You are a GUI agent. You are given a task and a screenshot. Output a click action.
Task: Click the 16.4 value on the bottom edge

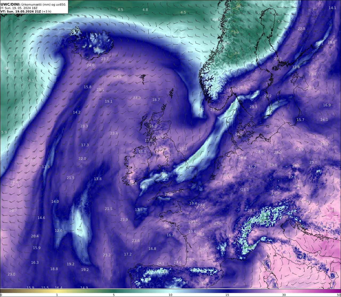click(x=59, y=288)
